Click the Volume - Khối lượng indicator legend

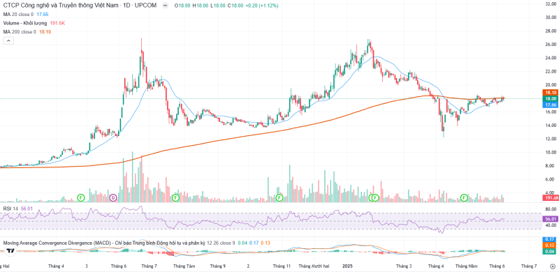tap(24, 23)
